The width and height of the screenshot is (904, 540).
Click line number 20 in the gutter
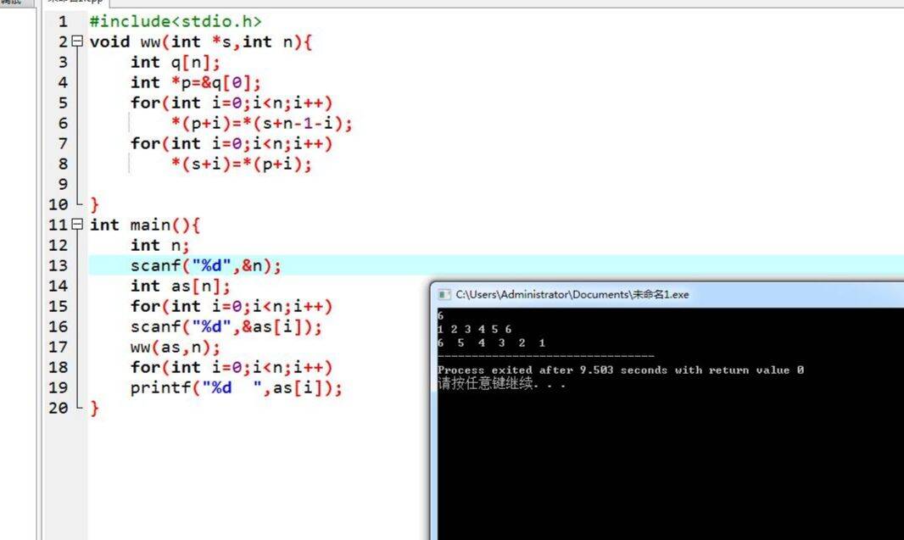coord(59,408)
